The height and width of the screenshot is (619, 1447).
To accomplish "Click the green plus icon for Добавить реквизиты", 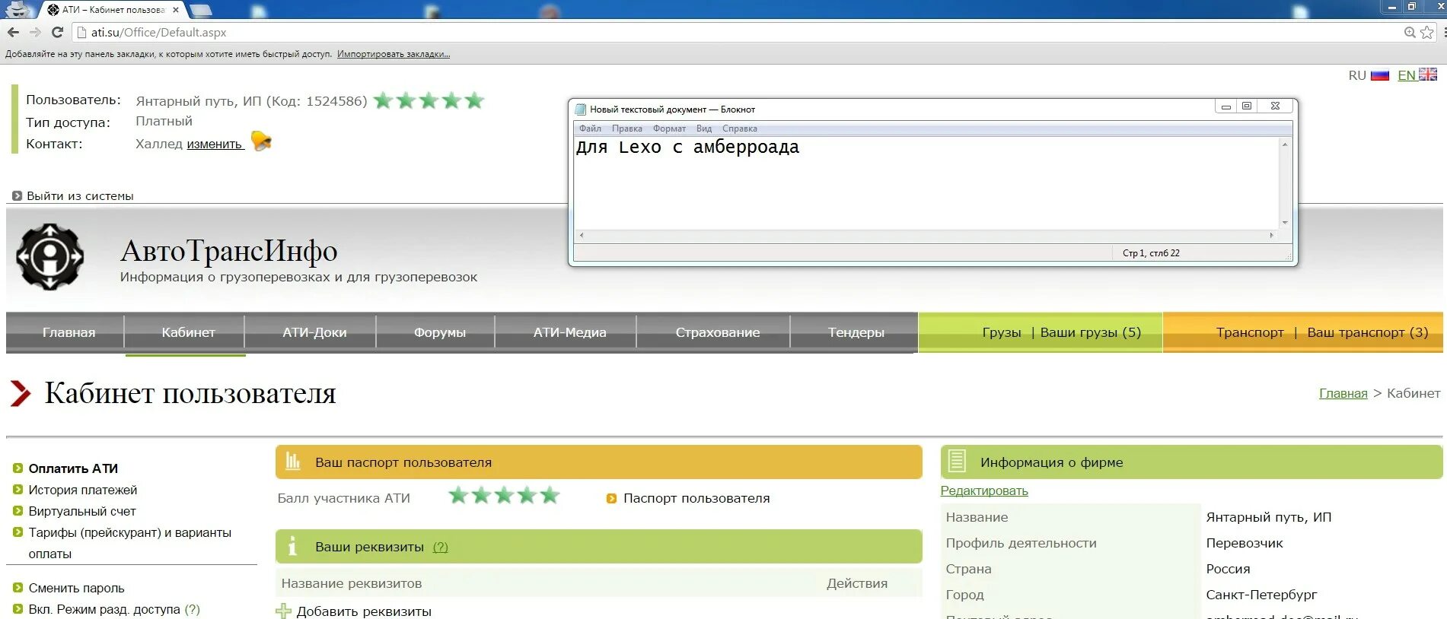I will (284, 611).
